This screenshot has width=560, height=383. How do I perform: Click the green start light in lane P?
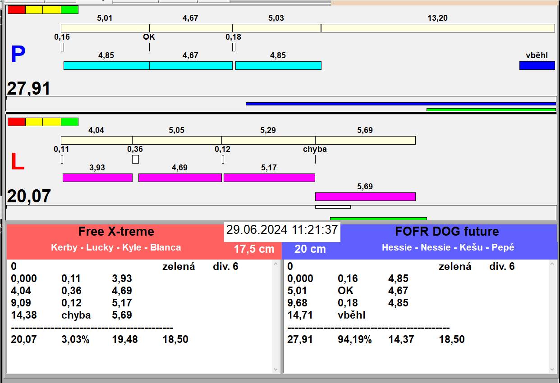69,9
